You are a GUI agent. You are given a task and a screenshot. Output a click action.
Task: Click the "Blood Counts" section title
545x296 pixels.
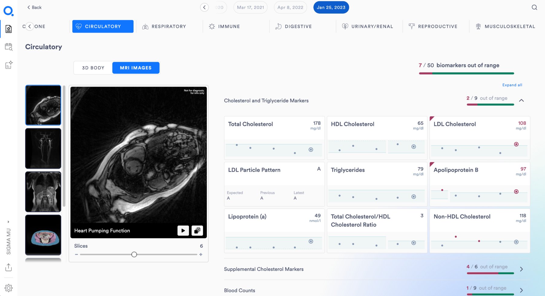tap(239, 291)
